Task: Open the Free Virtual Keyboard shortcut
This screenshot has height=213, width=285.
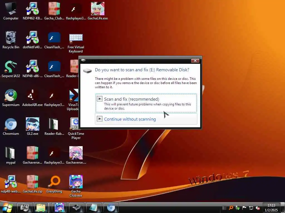Action: tap(76, 43)
